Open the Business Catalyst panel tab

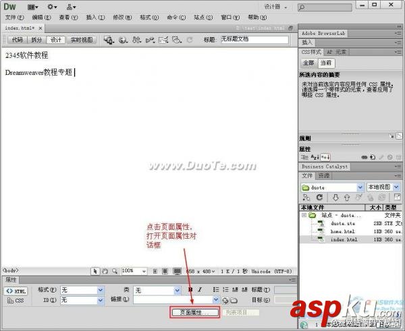point(325,167)
